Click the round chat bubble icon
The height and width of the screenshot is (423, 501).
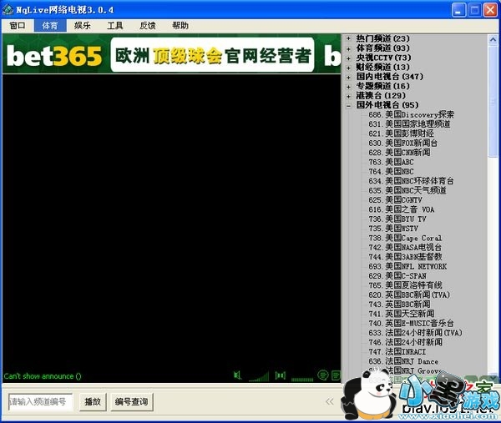pyautogui.click(x=323, y=375)
